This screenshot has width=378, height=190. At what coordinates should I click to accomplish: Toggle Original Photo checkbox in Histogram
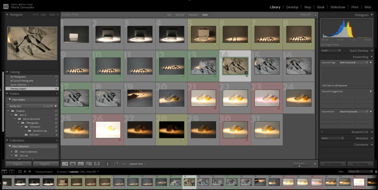point(323,45)
